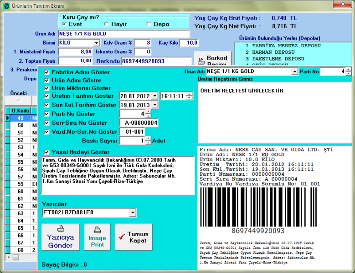Disable Üretim Tarihini Göster checkbox
The width and height of the screenshot is (355, 273).
click(47, 96)
